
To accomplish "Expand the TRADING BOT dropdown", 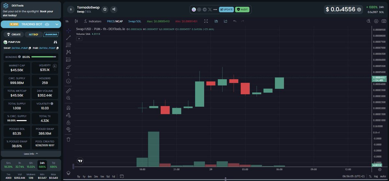I will [57, 24].
